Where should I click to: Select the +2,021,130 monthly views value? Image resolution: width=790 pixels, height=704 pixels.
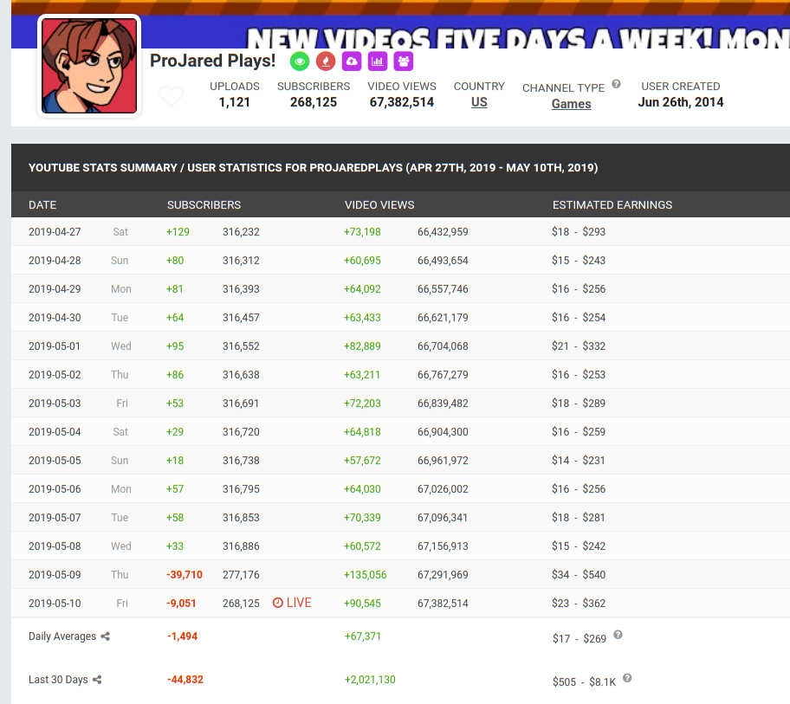(370, 680)
